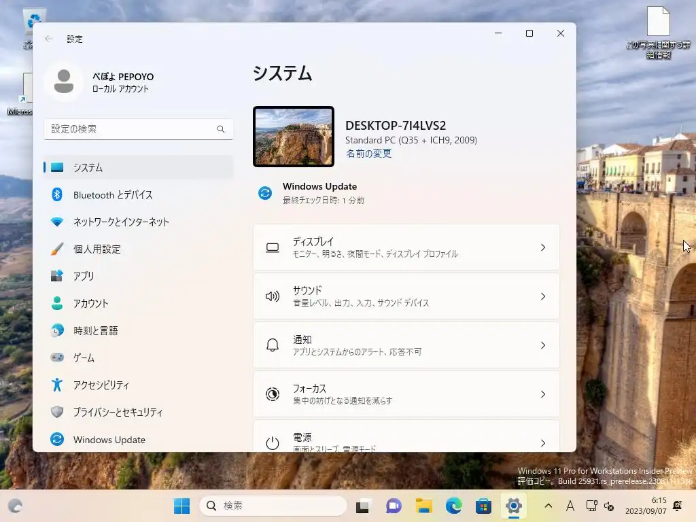Image resolution: width=696 pixels, height=522 pixels.
Task: Expand the ディスプレイ row chevron
Action: point(543,247)
